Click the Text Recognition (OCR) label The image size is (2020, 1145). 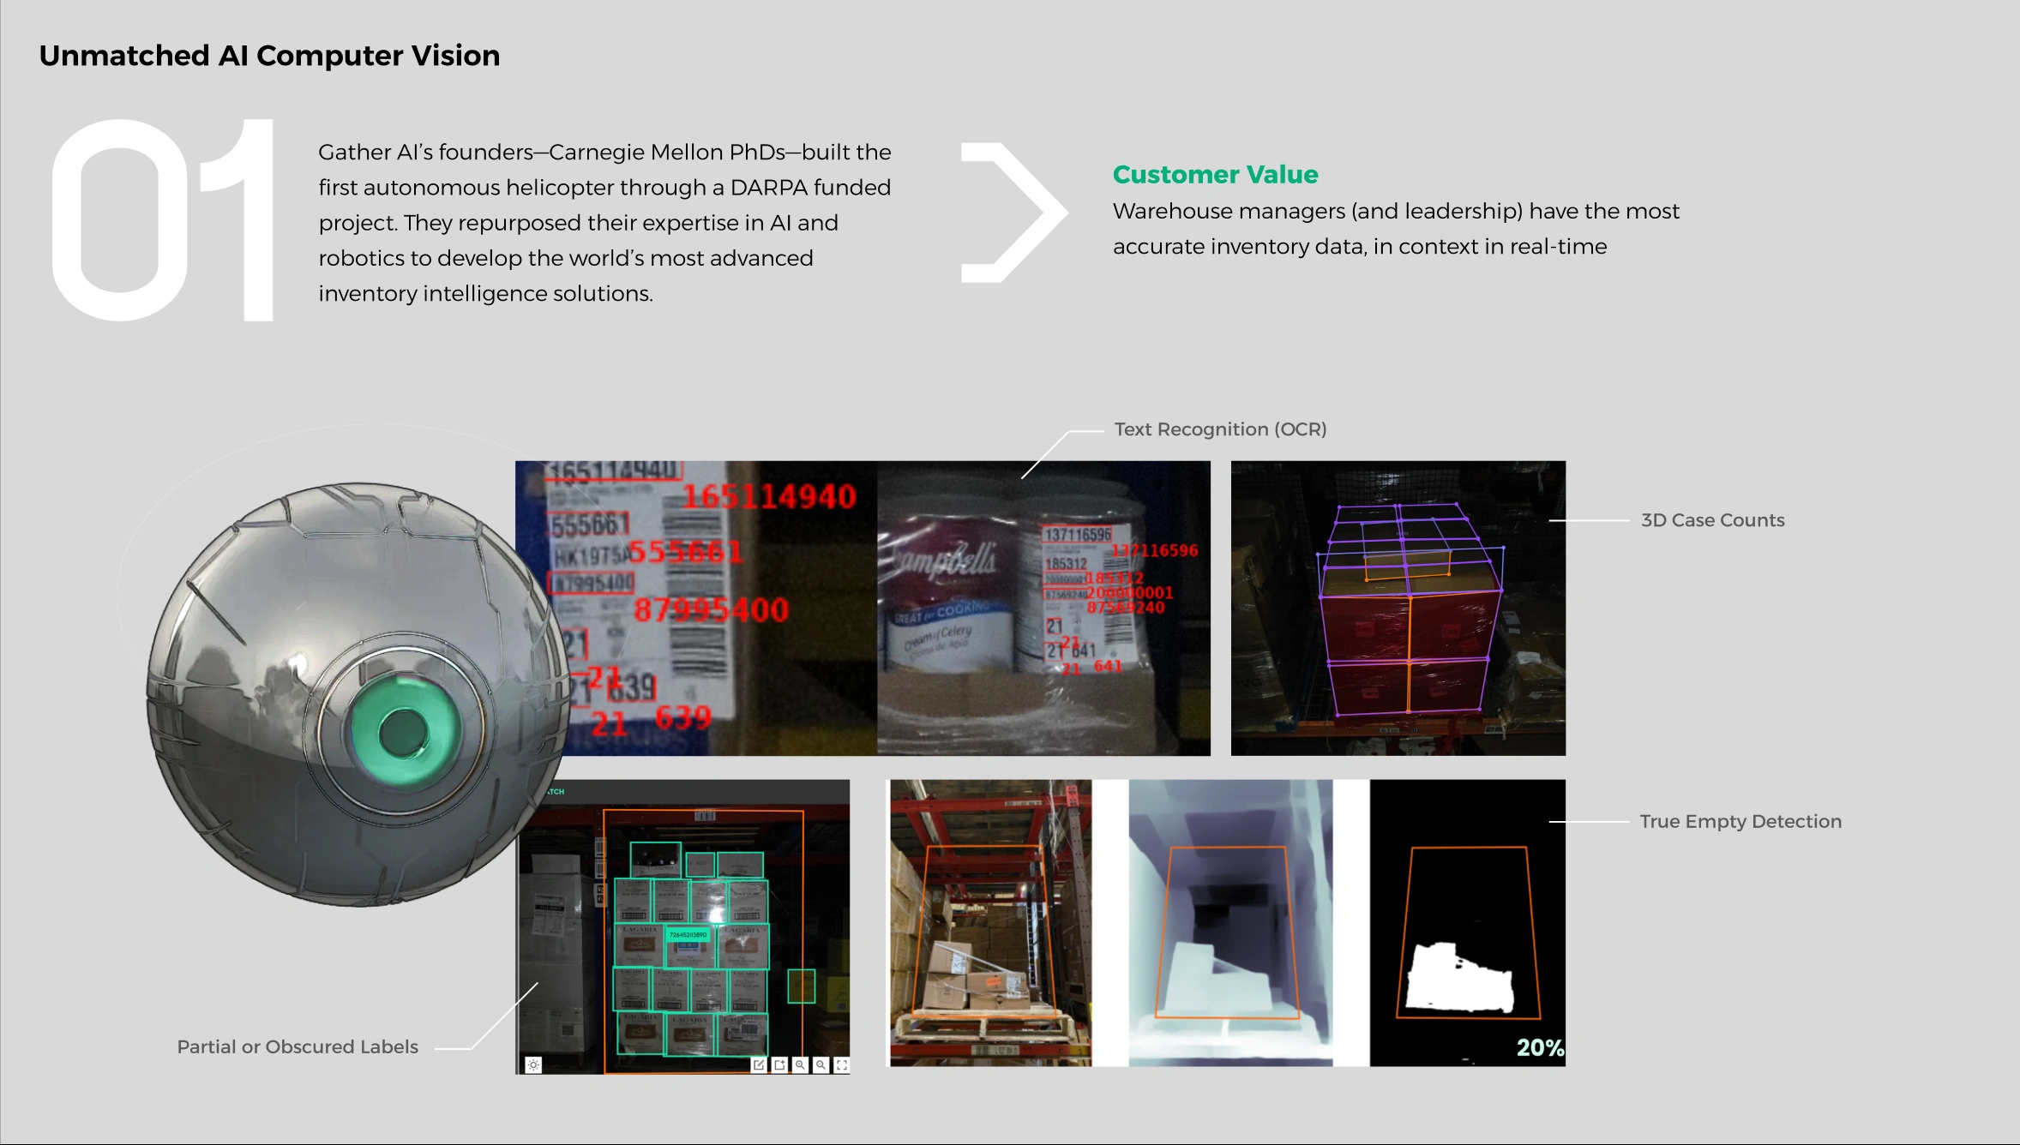1220,429
